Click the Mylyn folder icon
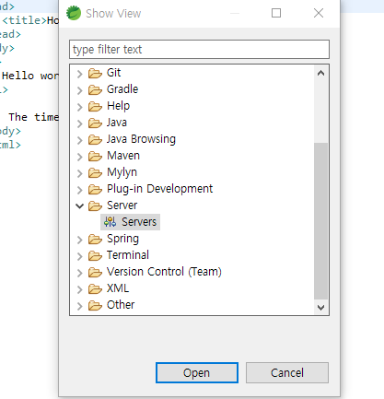 click(x=95, y=173)
